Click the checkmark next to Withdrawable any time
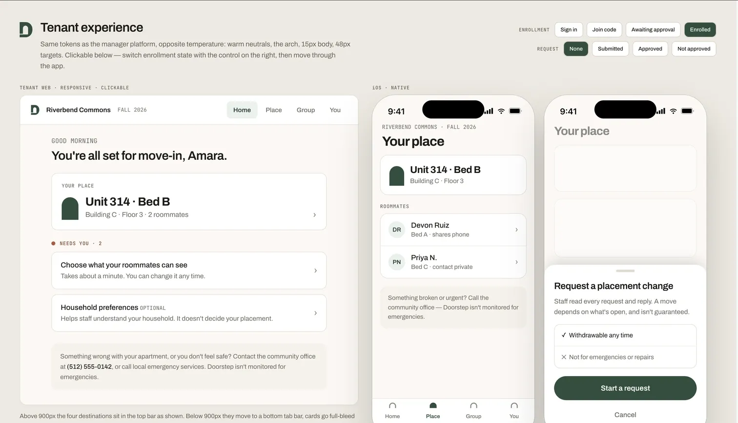738x423 pixels. pos(564,335)
